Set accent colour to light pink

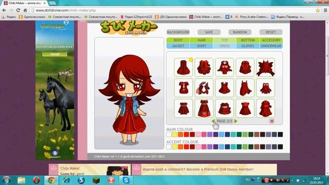(198, 146)
